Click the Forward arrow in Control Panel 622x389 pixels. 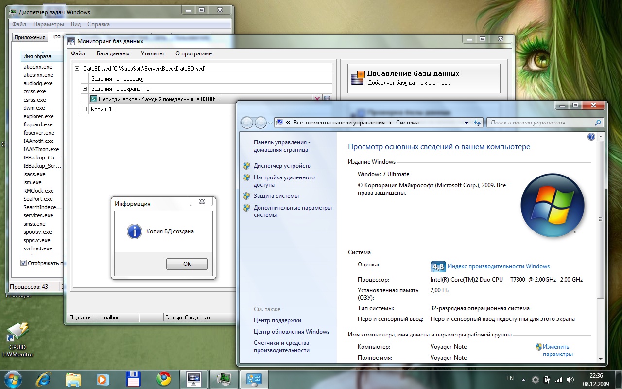pyautogui.click(x=260, y=123)
